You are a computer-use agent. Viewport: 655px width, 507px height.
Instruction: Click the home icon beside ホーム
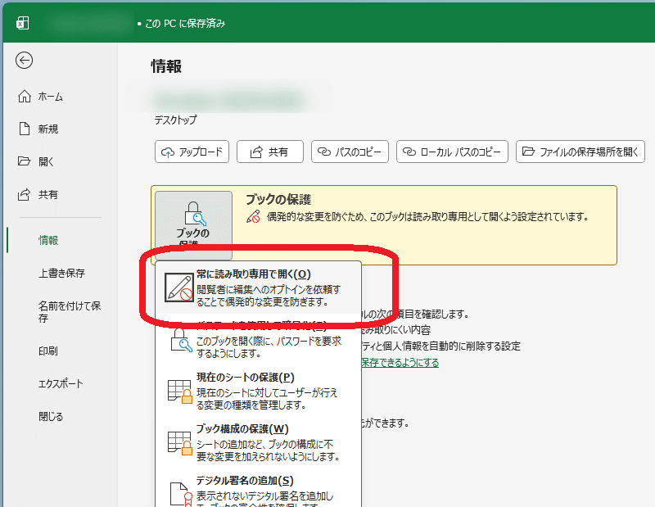25,96
